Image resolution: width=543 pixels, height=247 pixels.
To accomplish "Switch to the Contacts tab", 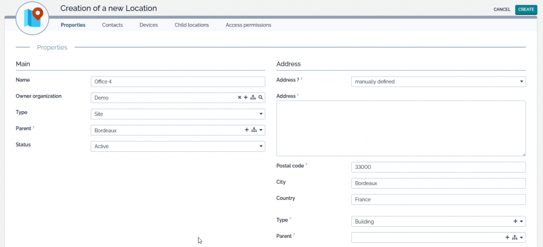I will (113, 25).
